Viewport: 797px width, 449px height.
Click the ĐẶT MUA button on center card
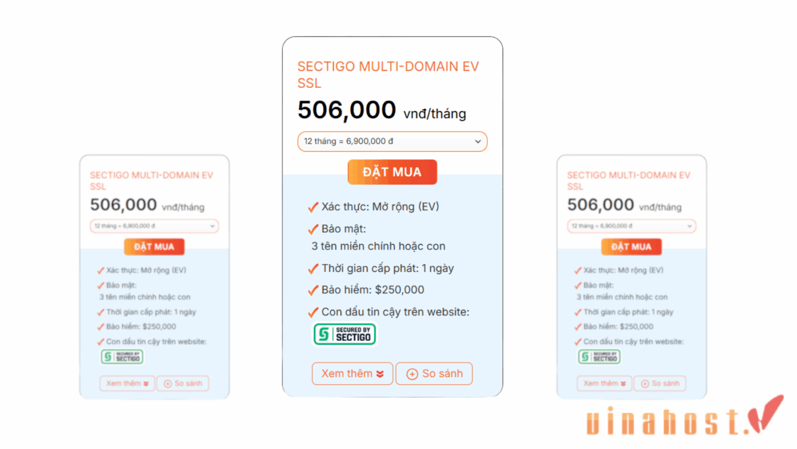(392, 172)
